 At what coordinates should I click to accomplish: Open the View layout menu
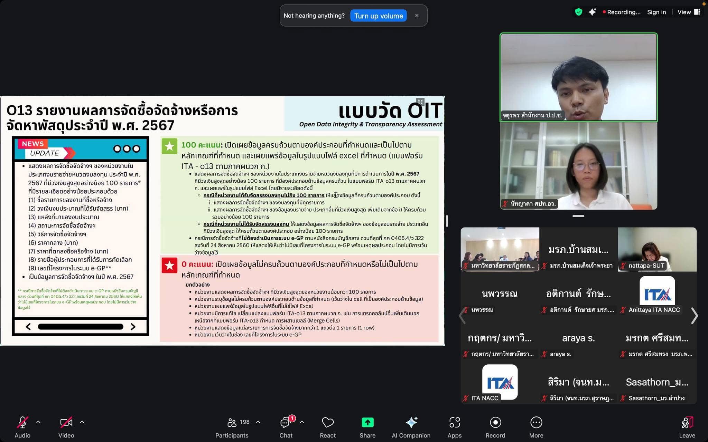click(x=689, y=12)
